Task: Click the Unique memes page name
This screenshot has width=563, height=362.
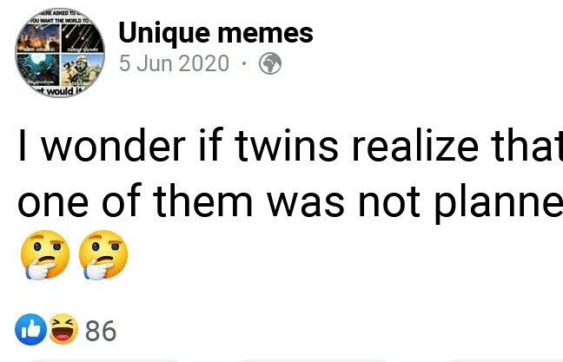Action: (215, 33)
